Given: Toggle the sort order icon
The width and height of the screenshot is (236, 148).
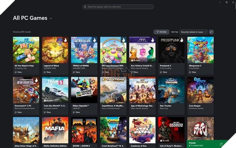Looking at the screenshot, I should (x=211, y=32).
